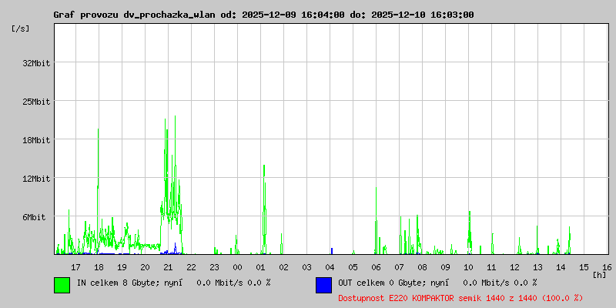Click the tall green spike at hour 18
The image size is (616, 308).
[98, 191]
